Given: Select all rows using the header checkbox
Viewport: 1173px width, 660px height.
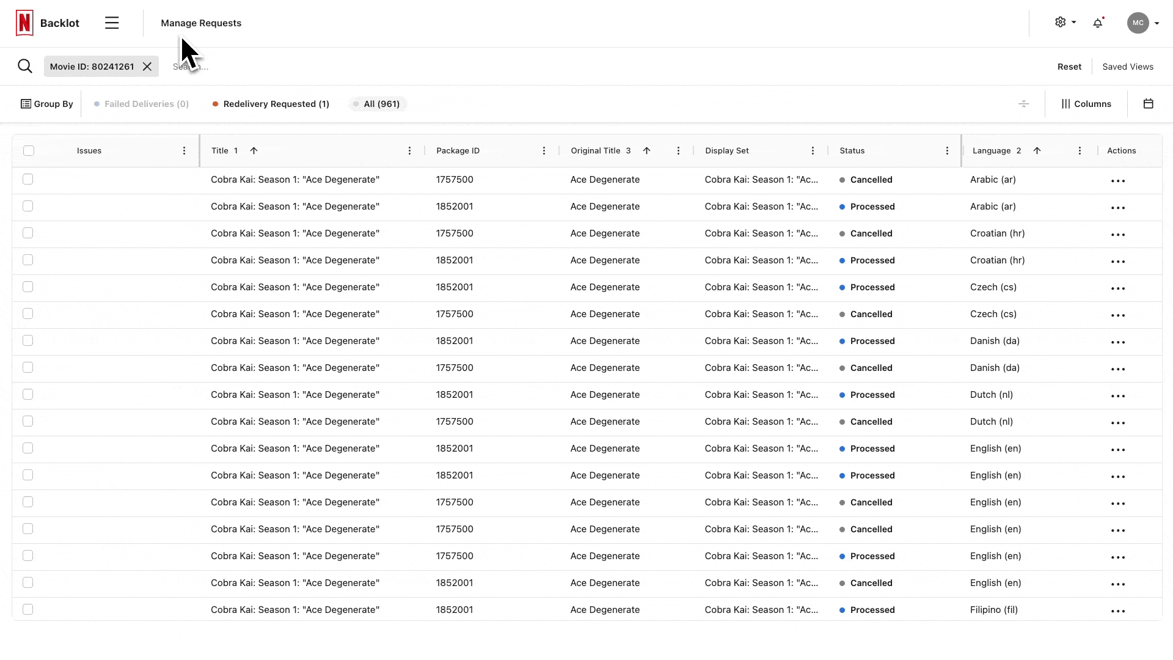Looking at the screenshot, I should [x=29, y=150].
